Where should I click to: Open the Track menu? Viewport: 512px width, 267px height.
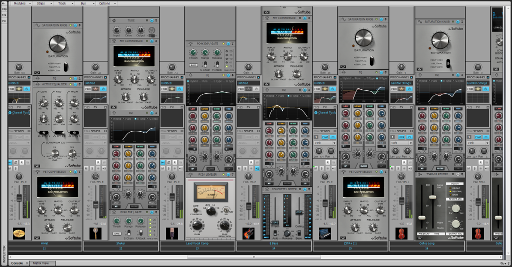(x=64, y=3)
